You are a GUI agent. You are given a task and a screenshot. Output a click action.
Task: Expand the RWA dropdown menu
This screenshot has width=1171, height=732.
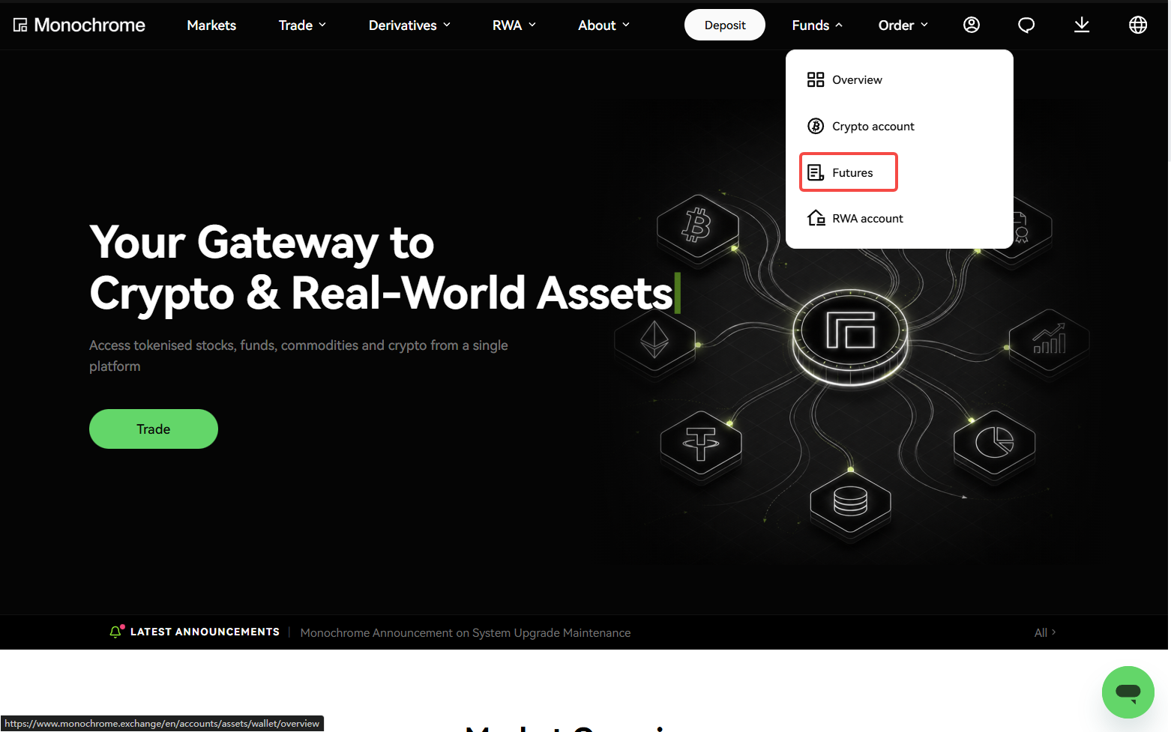[514, 25]
